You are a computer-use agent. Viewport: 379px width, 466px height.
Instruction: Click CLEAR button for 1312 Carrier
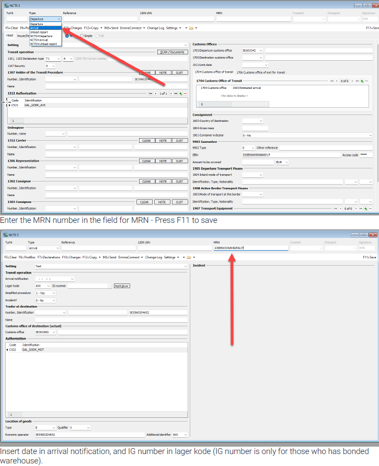tap(146, 141)
